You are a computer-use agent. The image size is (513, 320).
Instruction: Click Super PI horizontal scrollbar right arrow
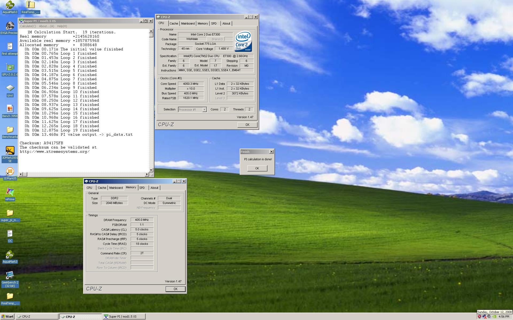[x=147, y=174]
